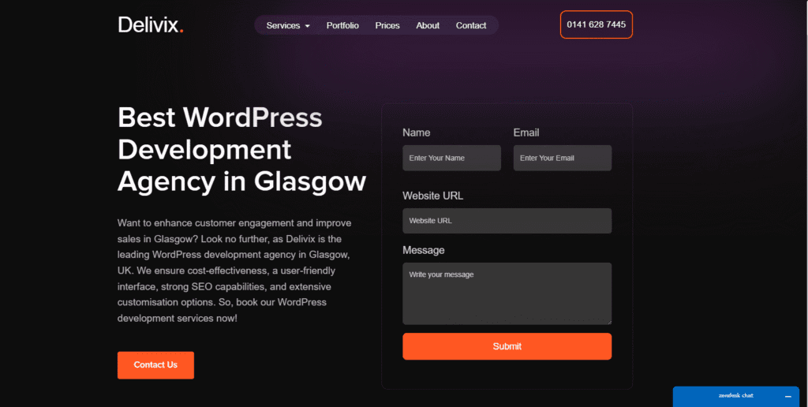Click the heading Best WordPress Development Agency
This screenshot has height=407, width=808.
[241, 149]
